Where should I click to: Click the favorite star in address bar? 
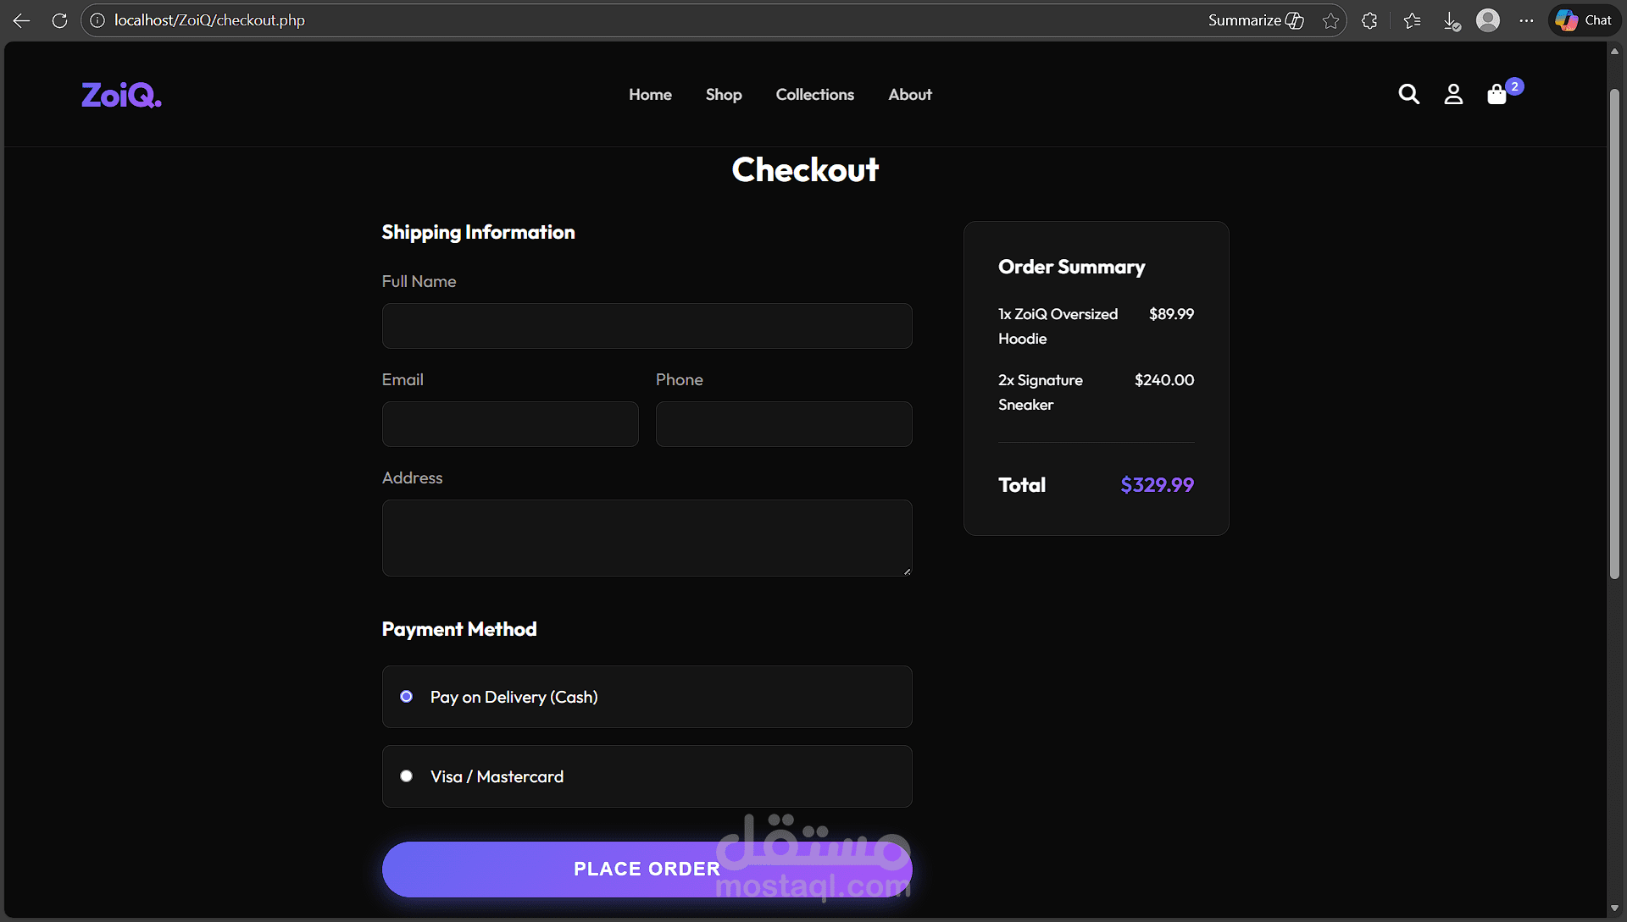coord(1330,21)
